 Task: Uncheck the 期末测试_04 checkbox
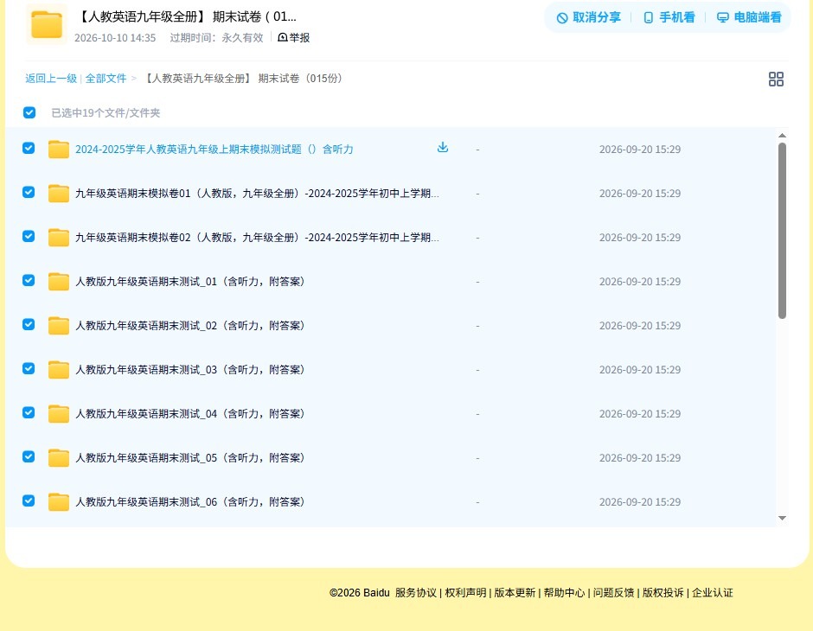click(x=29, y=412)
